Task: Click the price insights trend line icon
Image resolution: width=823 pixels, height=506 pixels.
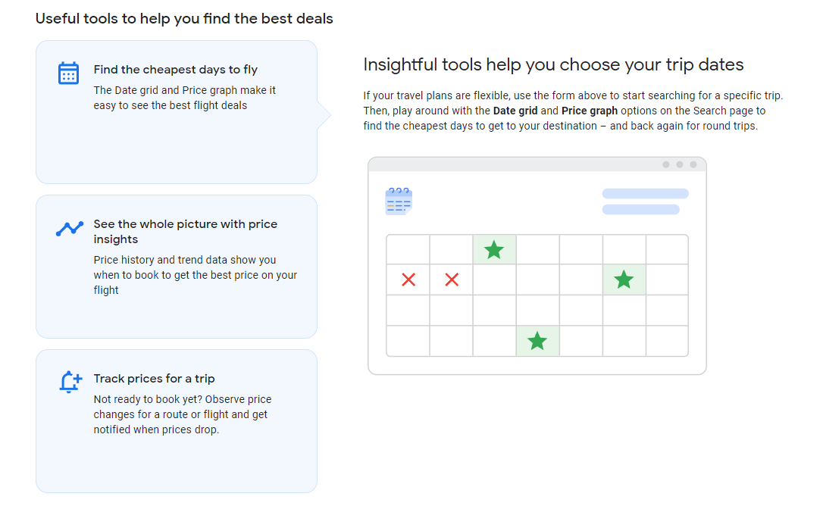Action: (x=69, y=228)
